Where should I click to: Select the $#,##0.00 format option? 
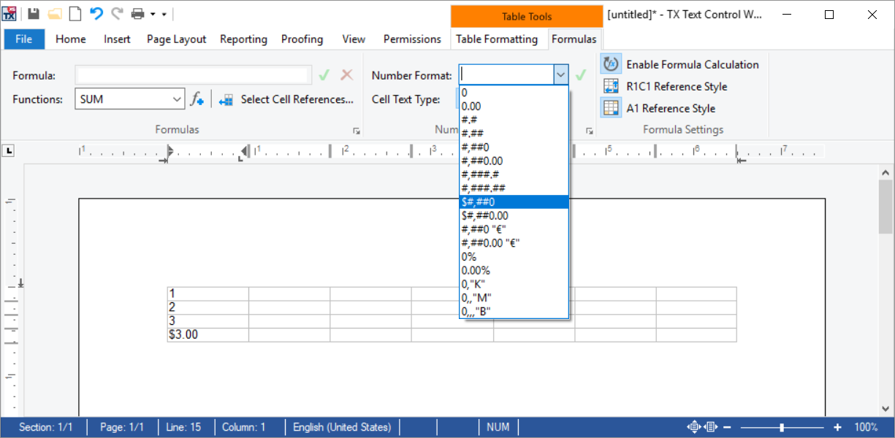(514, 215)
